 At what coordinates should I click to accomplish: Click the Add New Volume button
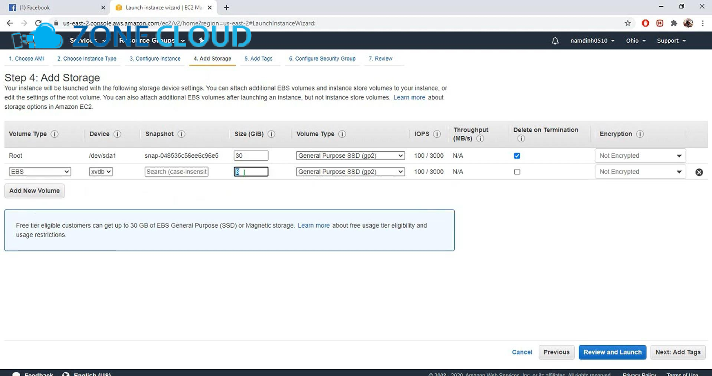35,191
